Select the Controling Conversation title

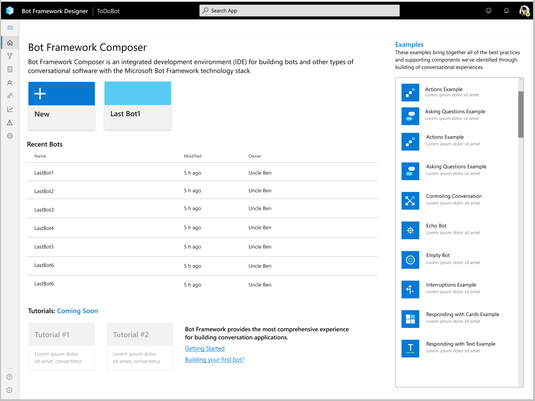454,196
